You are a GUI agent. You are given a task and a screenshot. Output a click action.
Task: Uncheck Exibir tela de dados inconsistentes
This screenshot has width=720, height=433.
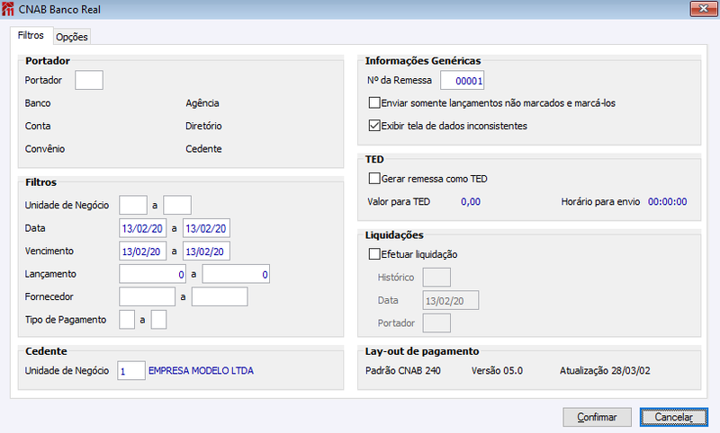(x=374, y=126)
